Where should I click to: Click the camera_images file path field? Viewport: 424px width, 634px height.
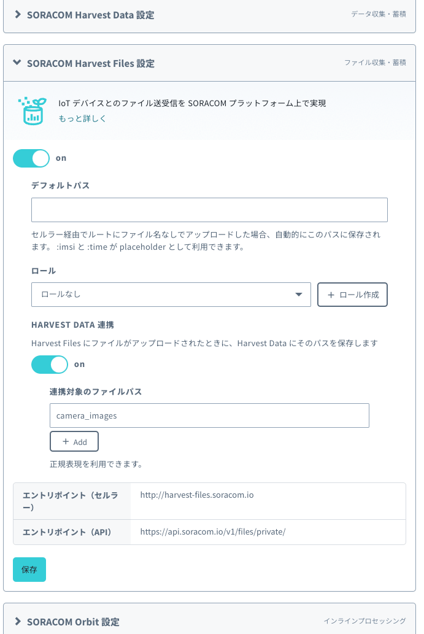coord(209,416)
